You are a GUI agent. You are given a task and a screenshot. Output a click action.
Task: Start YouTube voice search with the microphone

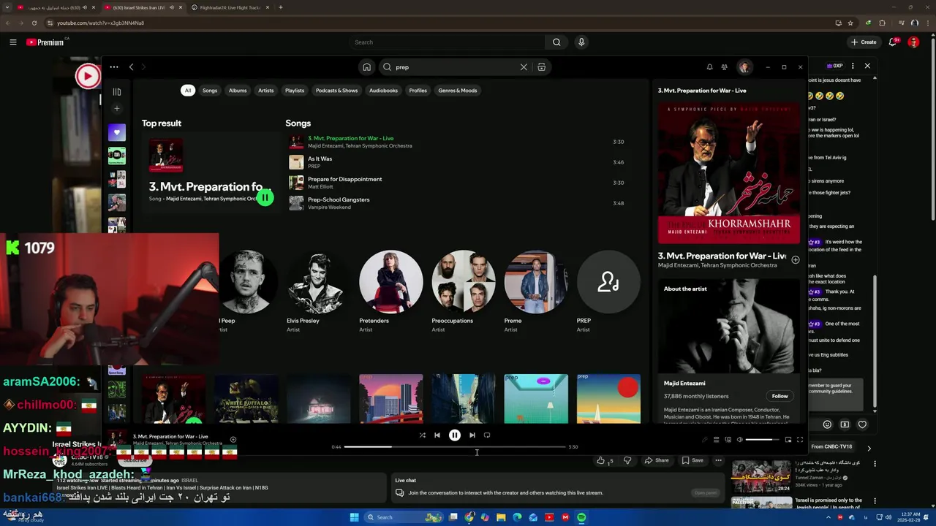click(x=581, y=42)
